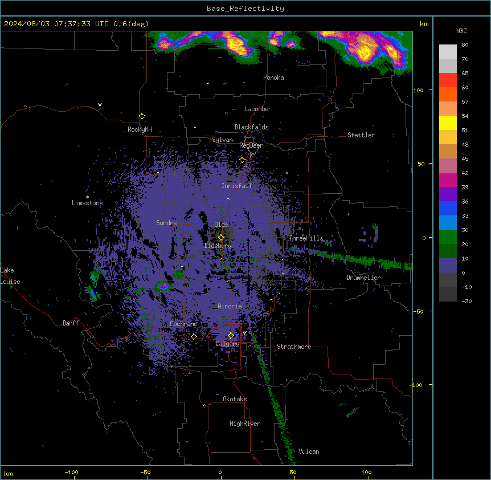Screen dimensions: 491x480
Task: Click the dBZ legend heading
Action: click(x=461, y=31)
